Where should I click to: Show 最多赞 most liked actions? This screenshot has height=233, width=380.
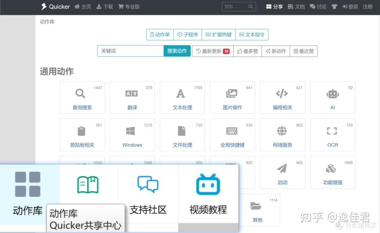[247, 51]
